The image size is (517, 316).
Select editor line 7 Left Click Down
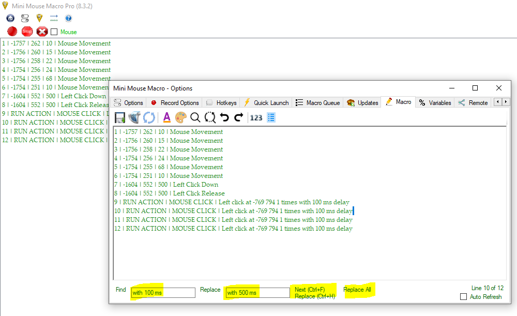click(166, 185)
